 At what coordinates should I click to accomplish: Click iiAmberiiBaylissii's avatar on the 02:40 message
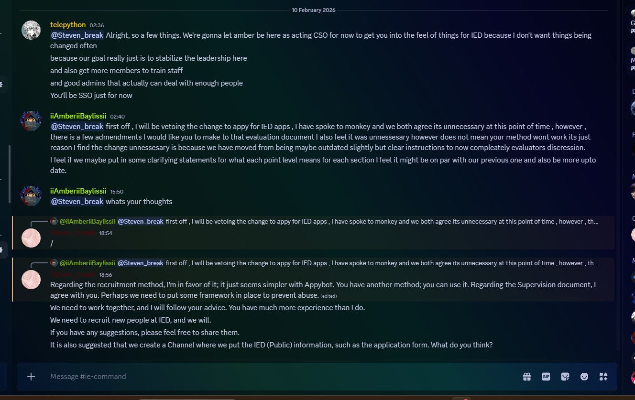31,121
